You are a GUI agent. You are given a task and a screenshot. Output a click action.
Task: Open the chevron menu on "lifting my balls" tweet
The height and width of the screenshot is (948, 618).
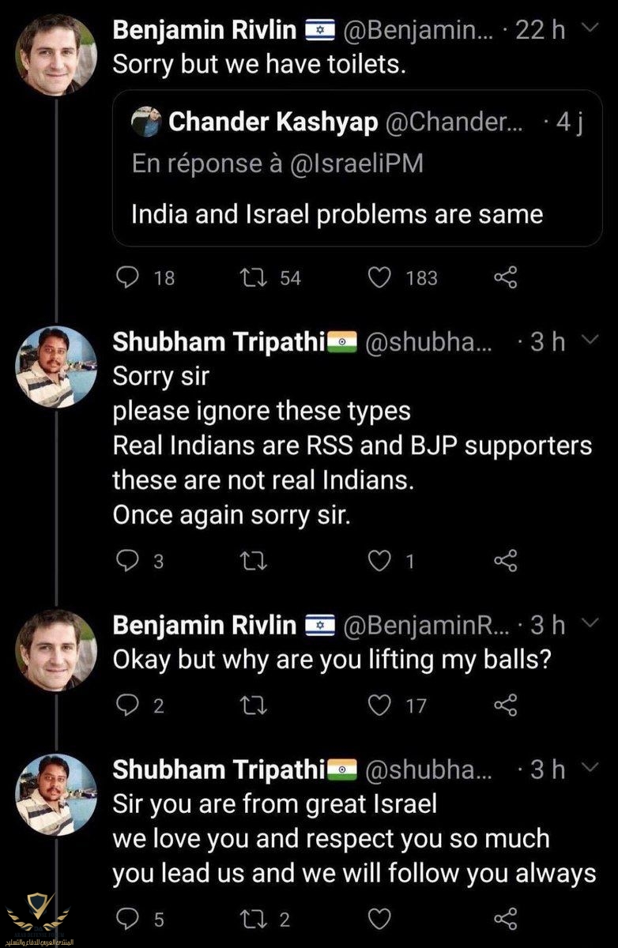click(x=588, y=624)
